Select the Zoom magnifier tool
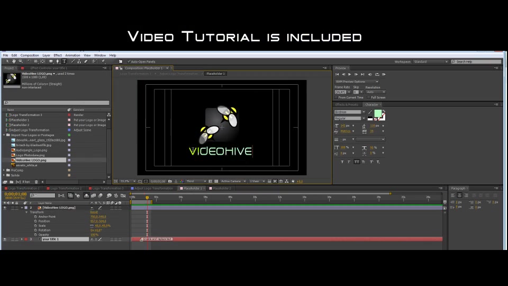 pyautogui.click(x=21, y=61)
